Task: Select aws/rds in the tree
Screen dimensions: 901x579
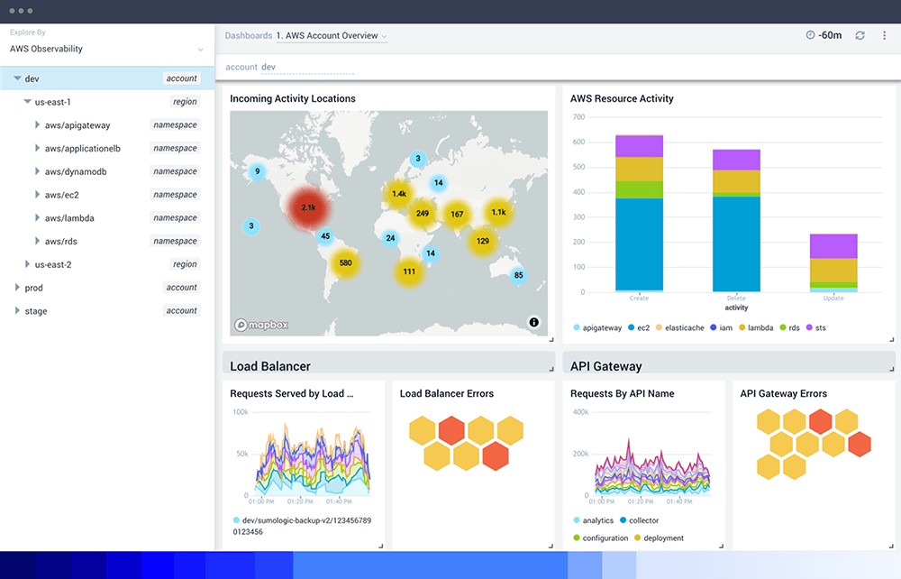Action: click(61, 242)
